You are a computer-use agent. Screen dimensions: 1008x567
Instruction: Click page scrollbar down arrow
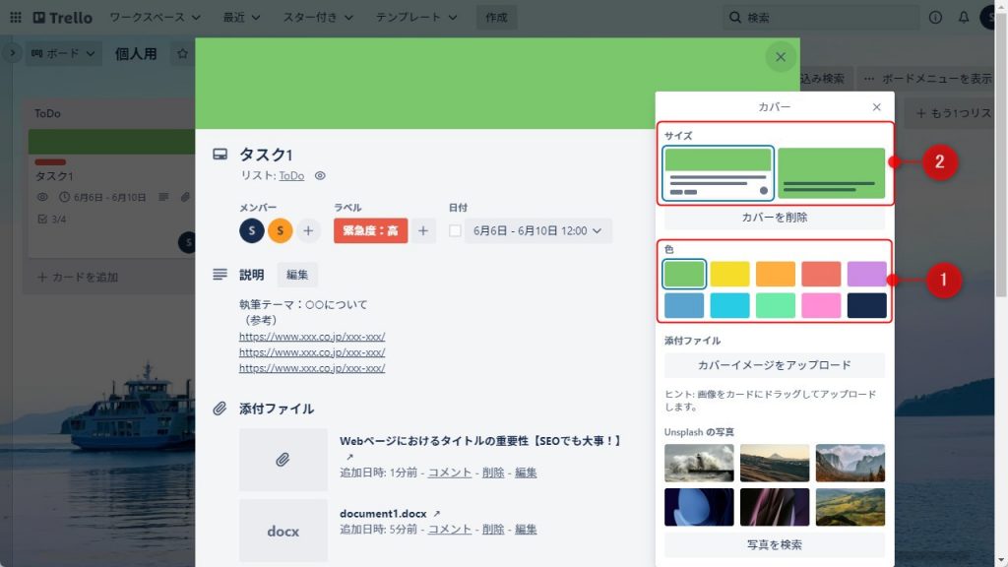pyautogui.click(x=1001, y=560)
